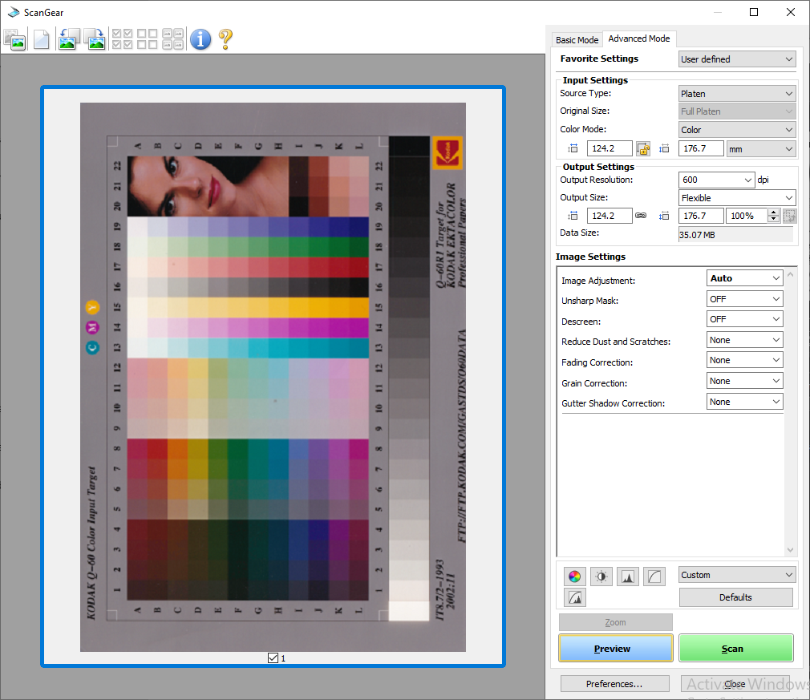Open the Histogram adjustment
Screen dimensions: 810x700
(628, 576)
